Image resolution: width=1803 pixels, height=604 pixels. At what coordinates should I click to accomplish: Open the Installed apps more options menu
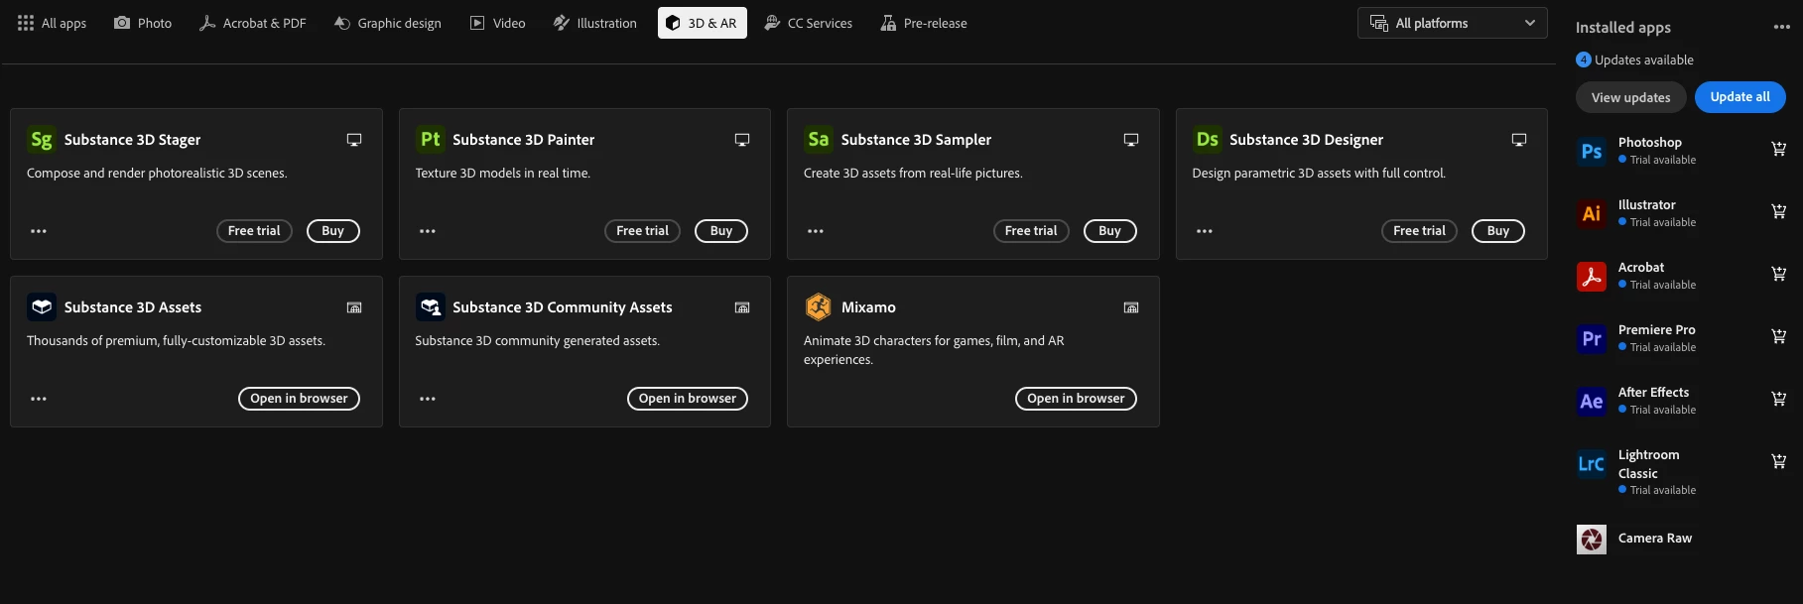[x=1782, y=28]
